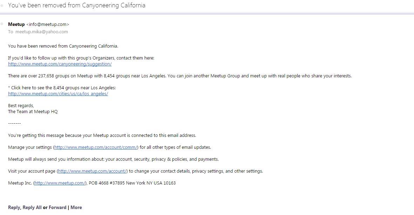Click the 'There are over 237,658 groups' paragraph
The height and width of the screenshot is (215, 414).
pos(179,76)
